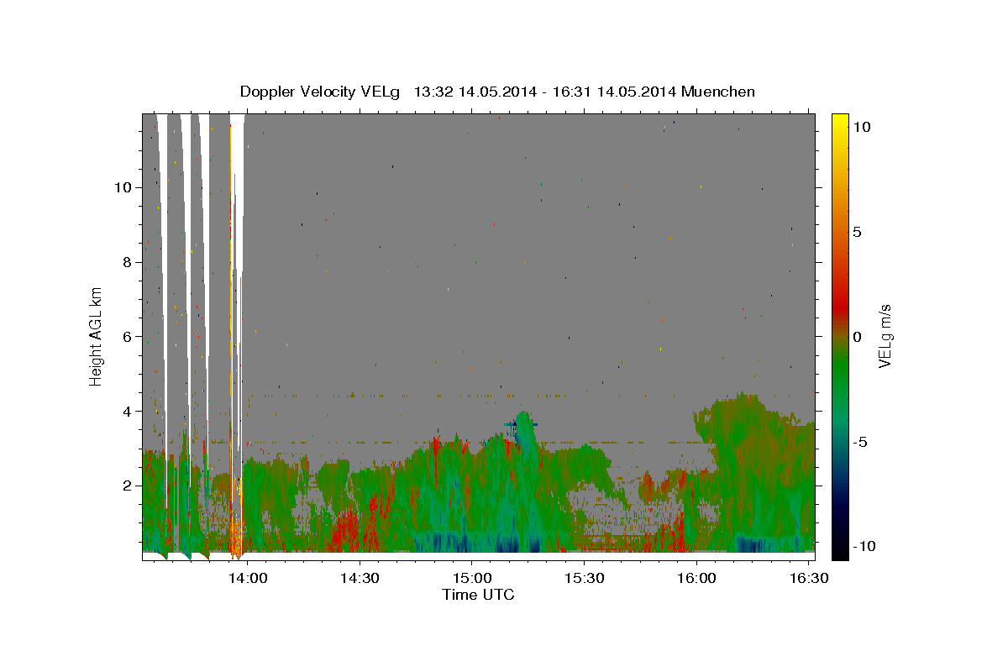Viewport: 1008px width, 672px height.
Task: Click the 15:30 time tick label
Action: [x=584, y=579]
